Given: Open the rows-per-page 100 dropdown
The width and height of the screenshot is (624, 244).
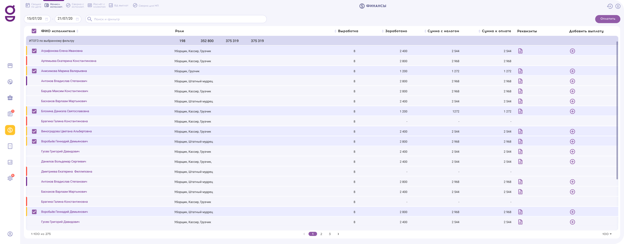Looking at the screenshot, I should coord(607,234).
